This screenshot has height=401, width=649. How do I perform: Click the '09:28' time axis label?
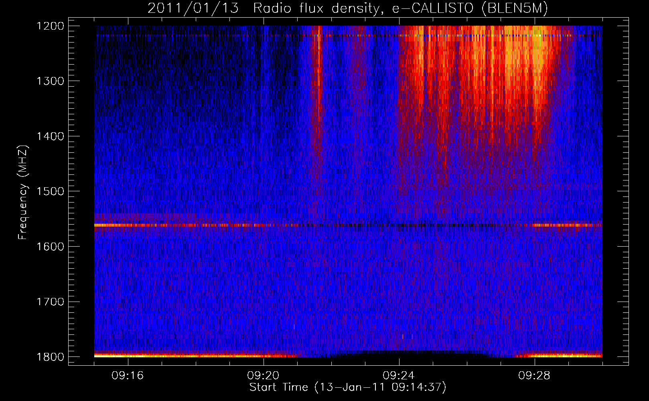[534, 376]
